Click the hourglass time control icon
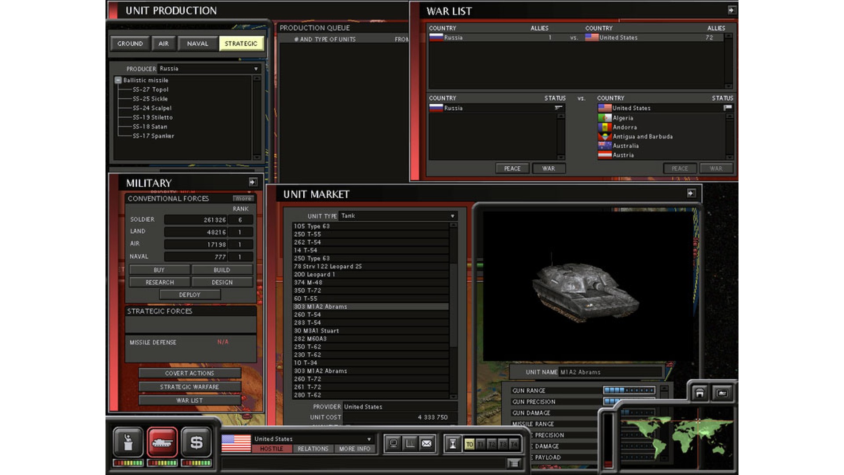 [x=453, y=444]
